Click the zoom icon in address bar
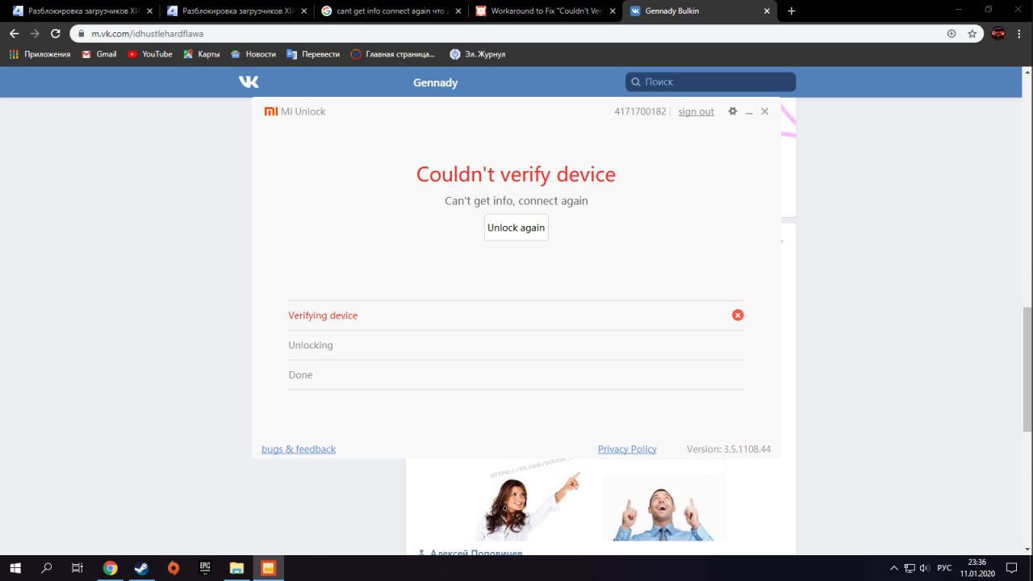The width and height of the screenshot is (1033, 581). 951,34
